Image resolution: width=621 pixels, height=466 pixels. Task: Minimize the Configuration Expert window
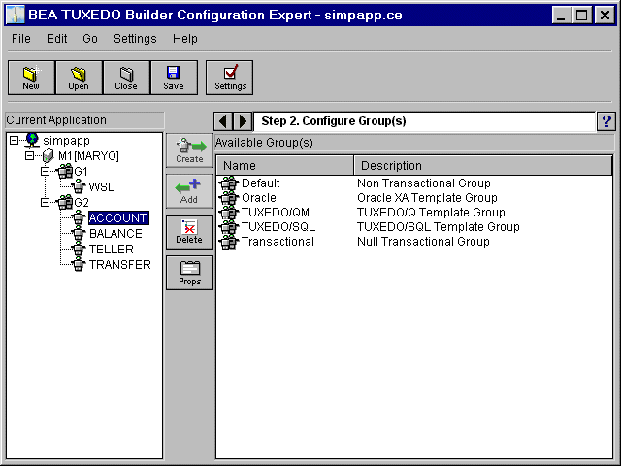click(x=561, y=16)
